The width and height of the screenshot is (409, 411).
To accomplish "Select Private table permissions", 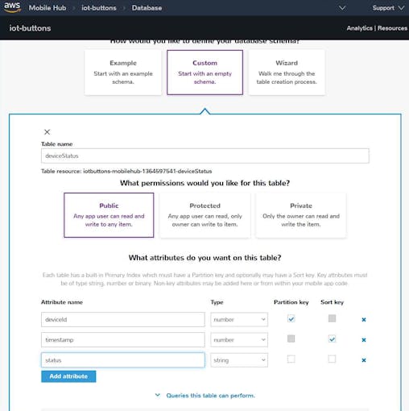I will pyautogui.click(x=301, y=215).
